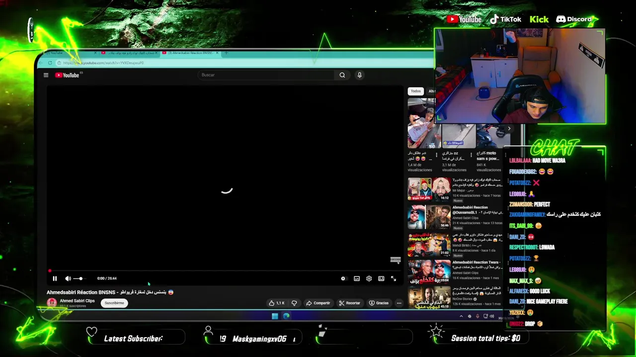This screenshot has height=357, width=636.
Task: Open the 16:12 Mr Mejor video thumbnail
Action: pos(429,189)
